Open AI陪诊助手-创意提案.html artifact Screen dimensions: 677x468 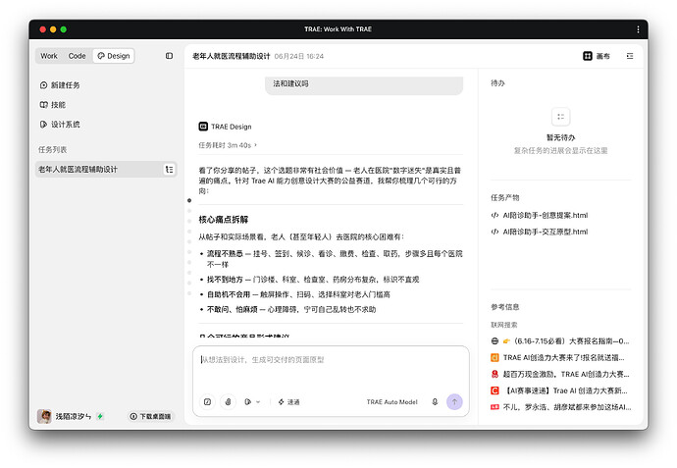[540, 215]
